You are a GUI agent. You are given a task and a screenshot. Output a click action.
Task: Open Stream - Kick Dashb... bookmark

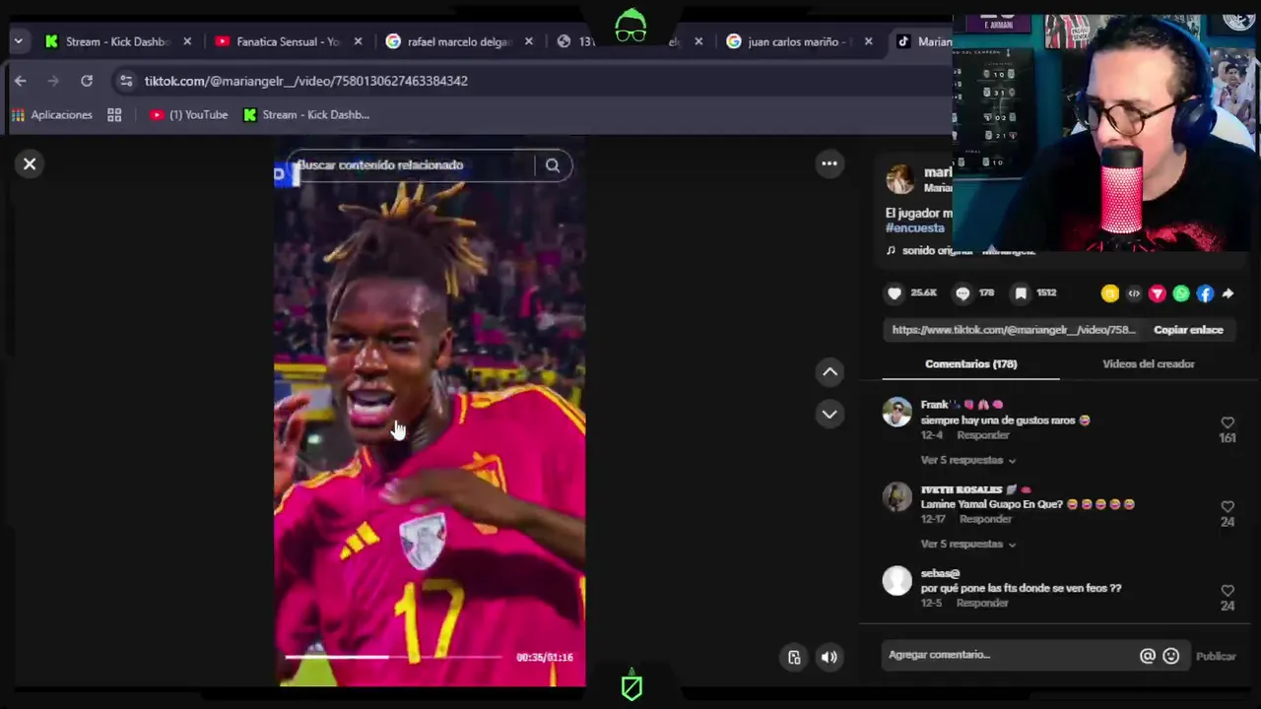click(x=306, y=115)
